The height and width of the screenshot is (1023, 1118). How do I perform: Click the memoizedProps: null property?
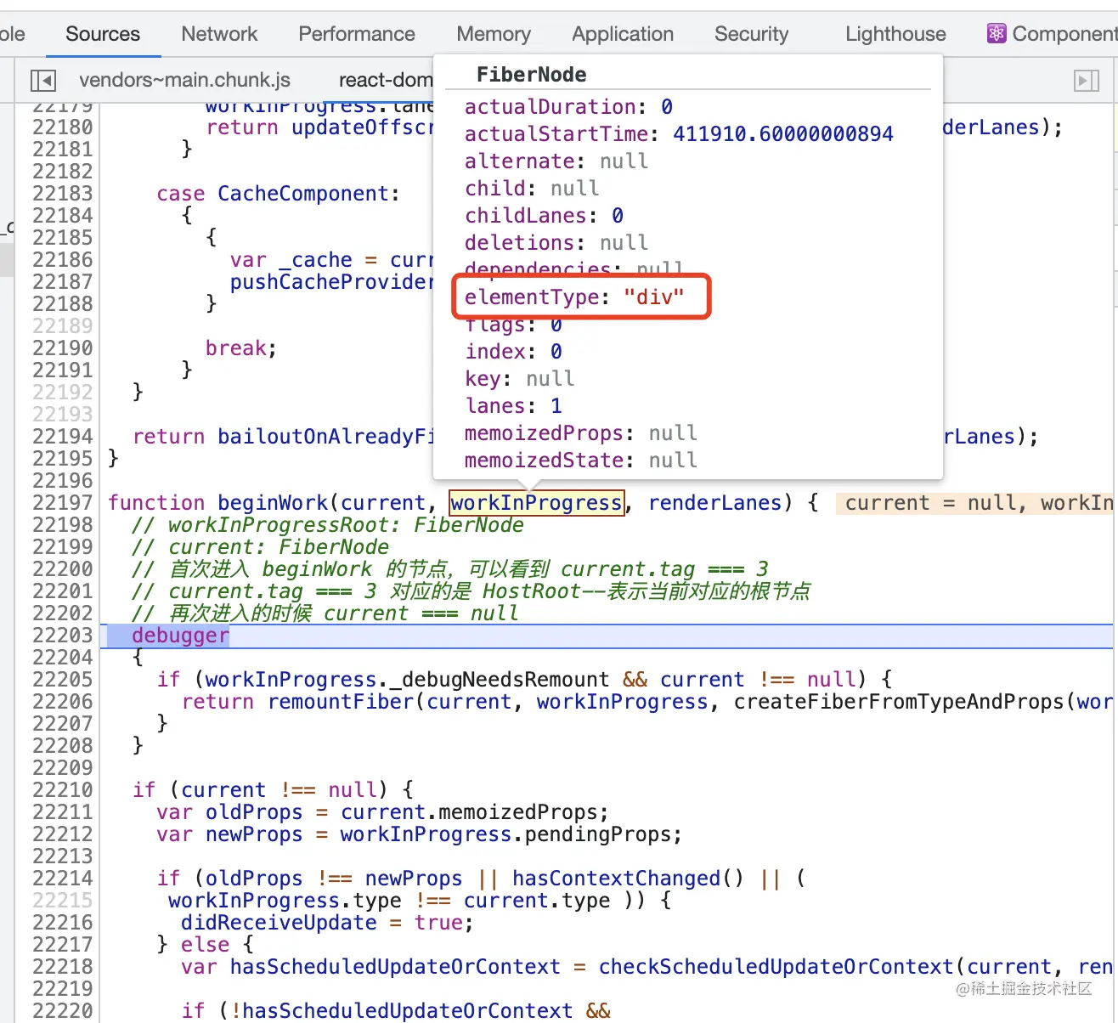click(580, 433)
